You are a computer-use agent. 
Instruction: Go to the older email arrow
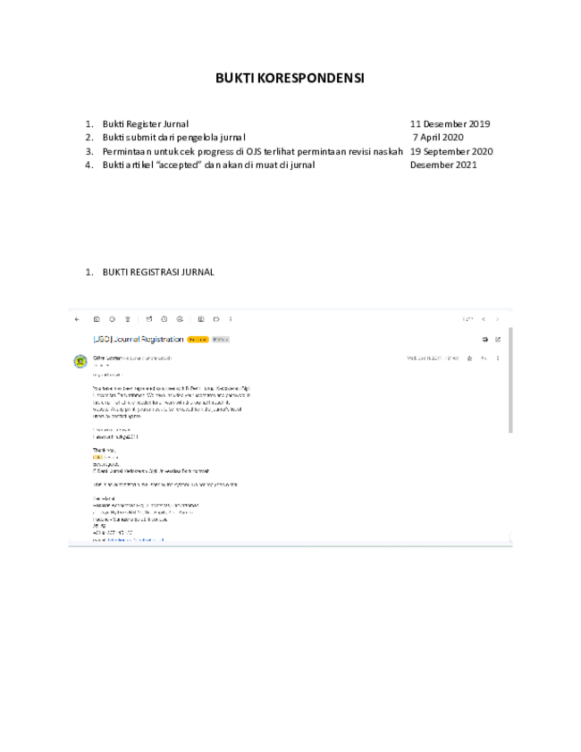(497, 319)
